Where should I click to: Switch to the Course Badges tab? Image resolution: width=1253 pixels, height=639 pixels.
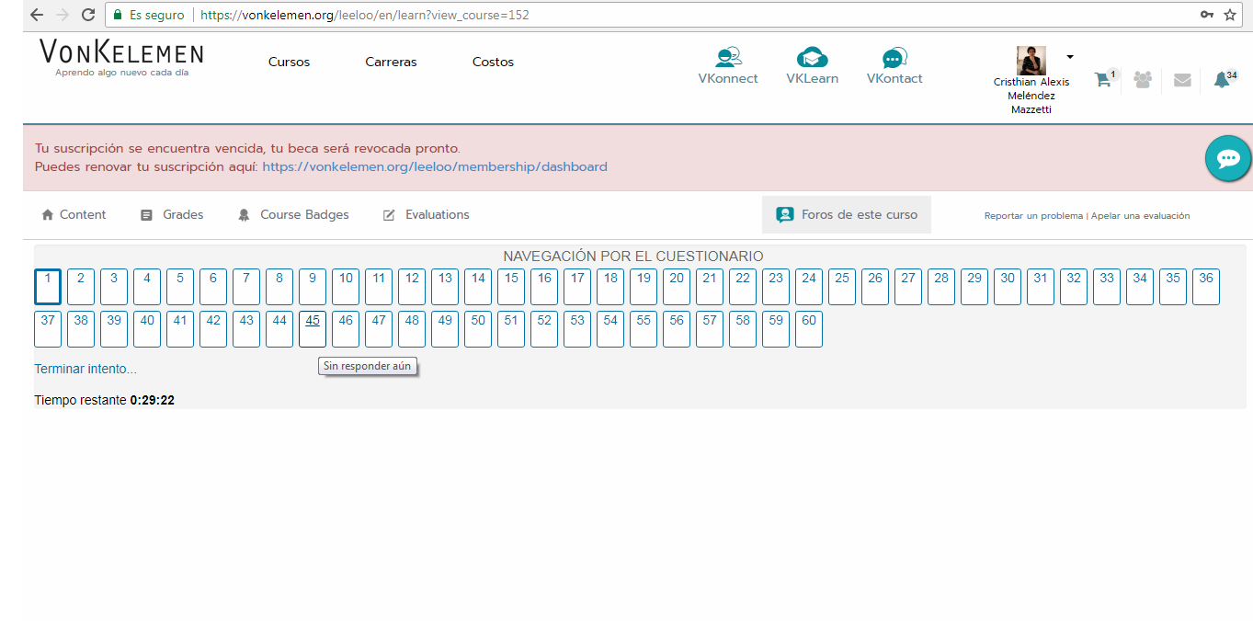click(294, 215)
